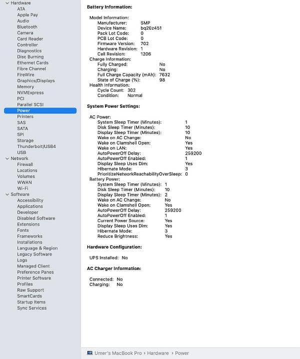Select the Memory hardware entry
Screen dimensions: 300x359
click(x=25, y=86)
